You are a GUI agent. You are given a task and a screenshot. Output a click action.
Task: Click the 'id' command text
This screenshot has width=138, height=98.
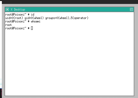[32, 15]
